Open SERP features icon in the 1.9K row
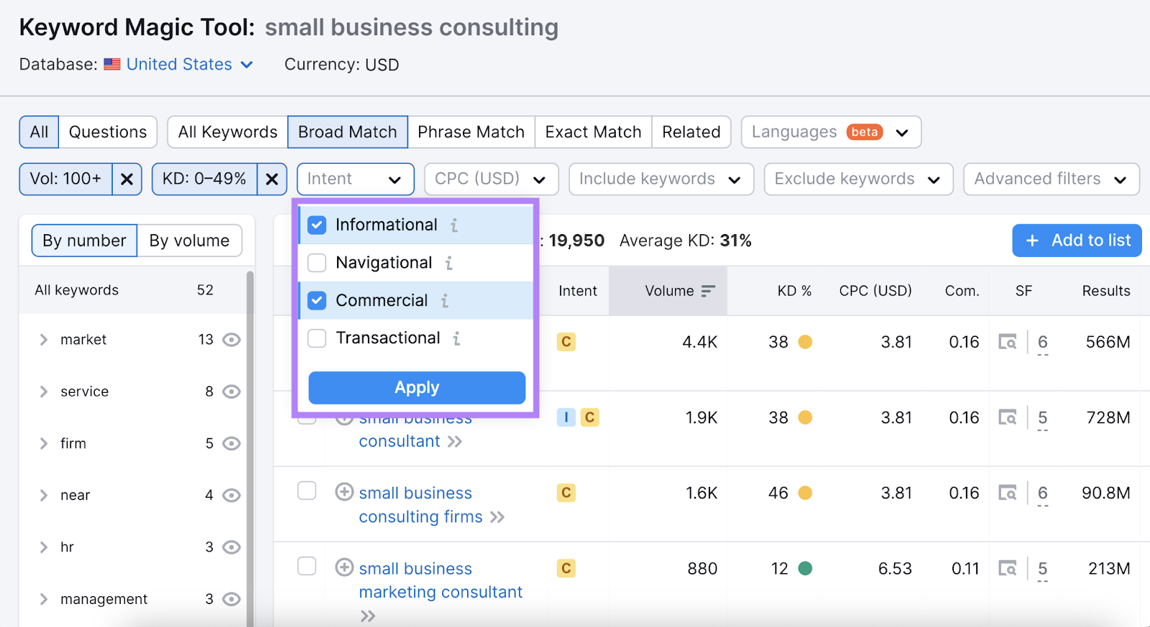 point(1008,417)
